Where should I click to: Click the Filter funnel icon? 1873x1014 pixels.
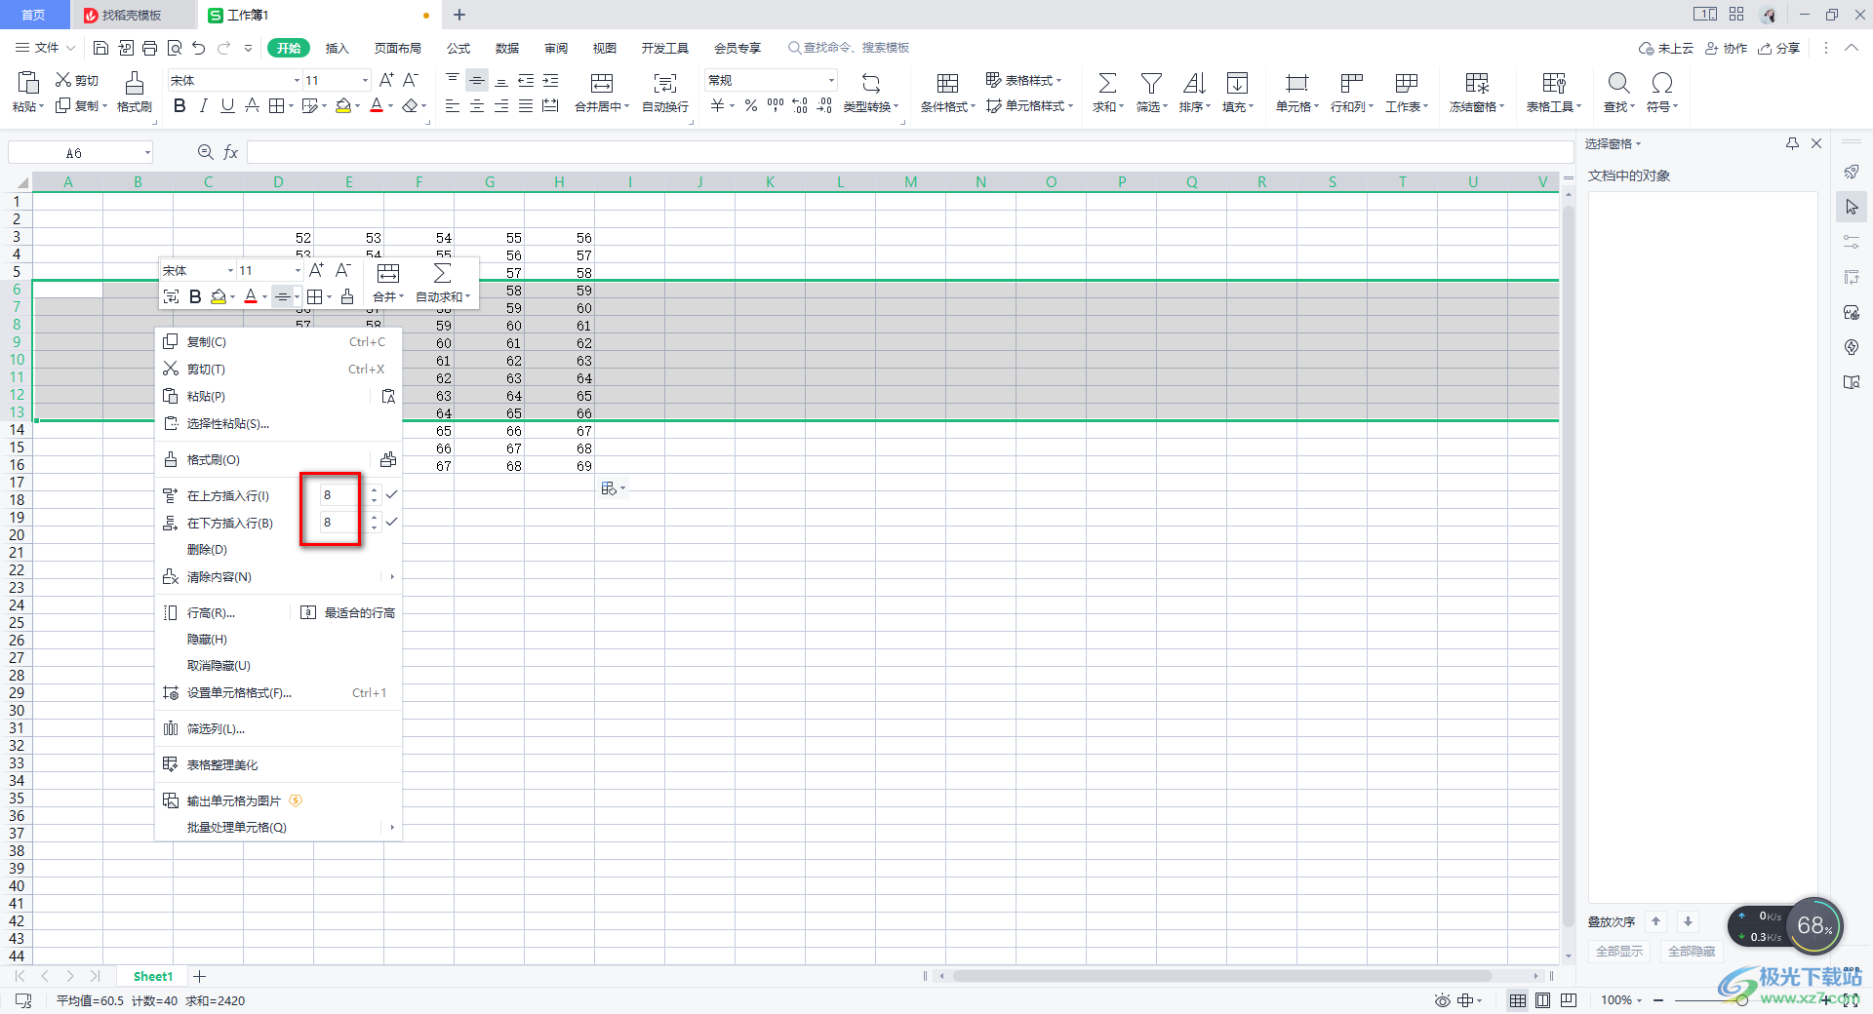point(1151,83)
